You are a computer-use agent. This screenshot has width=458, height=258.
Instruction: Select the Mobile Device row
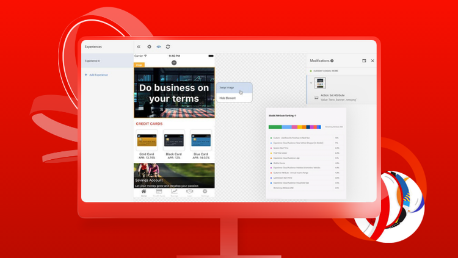[305, 163]
